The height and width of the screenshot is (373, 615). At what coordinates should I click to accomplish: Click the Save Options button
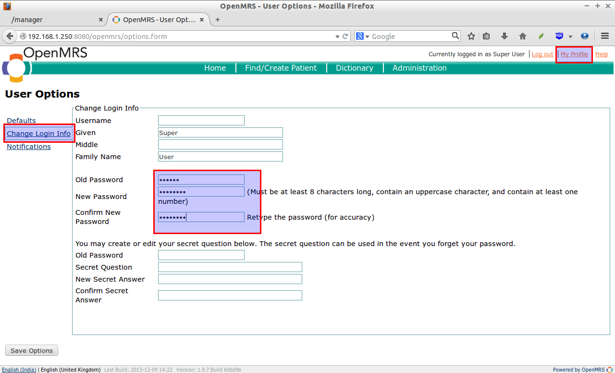32,350
